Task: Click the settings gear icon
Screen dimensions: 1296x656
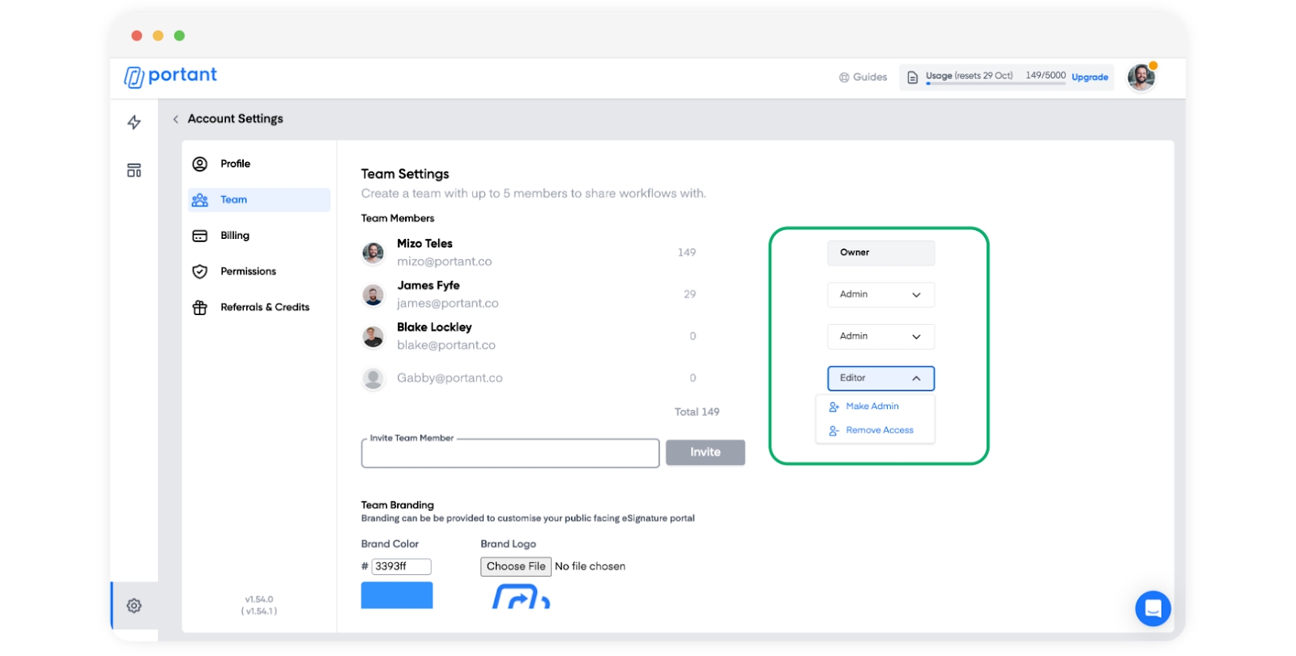Action: pyautogui.click(x=134, y=606)
